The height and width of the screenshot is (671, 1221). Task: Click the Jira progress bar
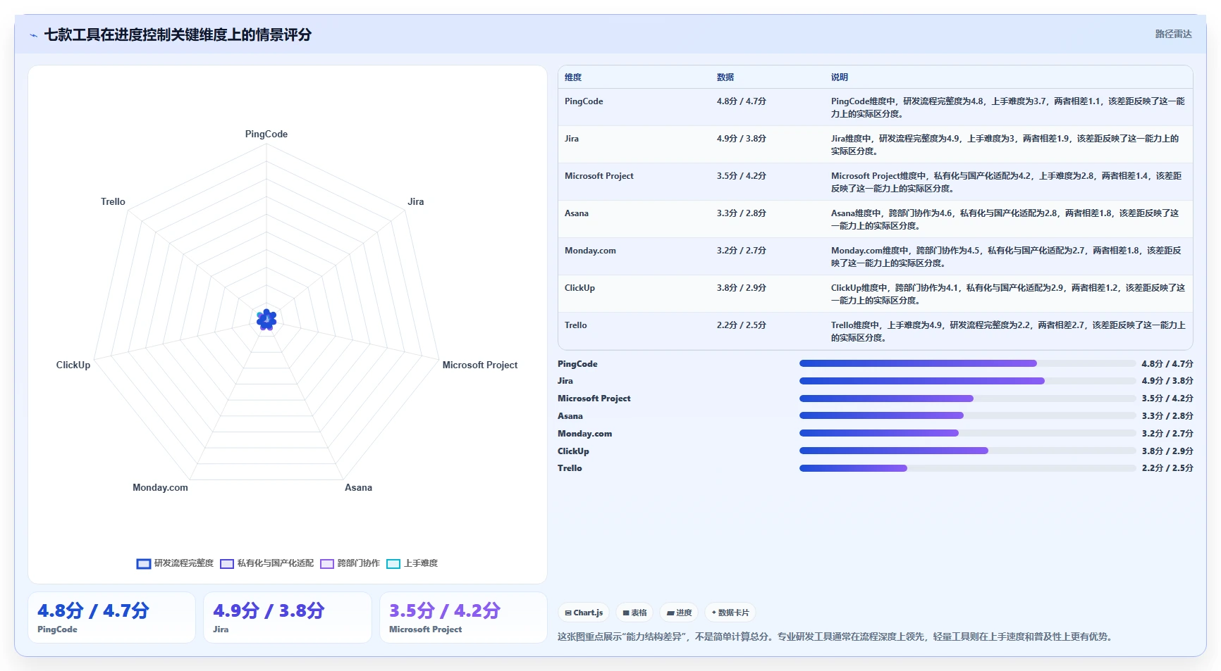(x=967, y=381)
